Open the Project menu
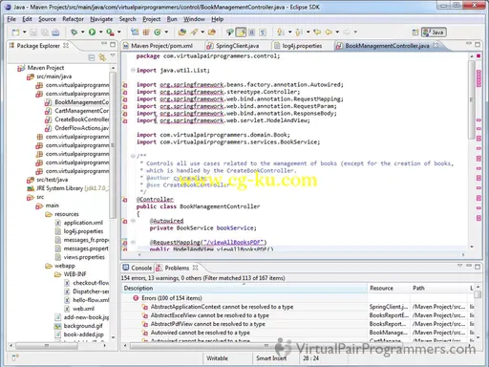The height and width of the screenshot is (367, 489). 151,19
